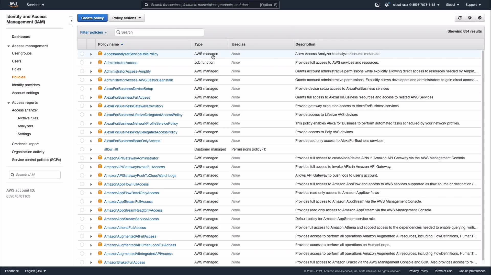Select the AdministratorAccess policy radio button
Screen dimensions: 491x275
82,62
